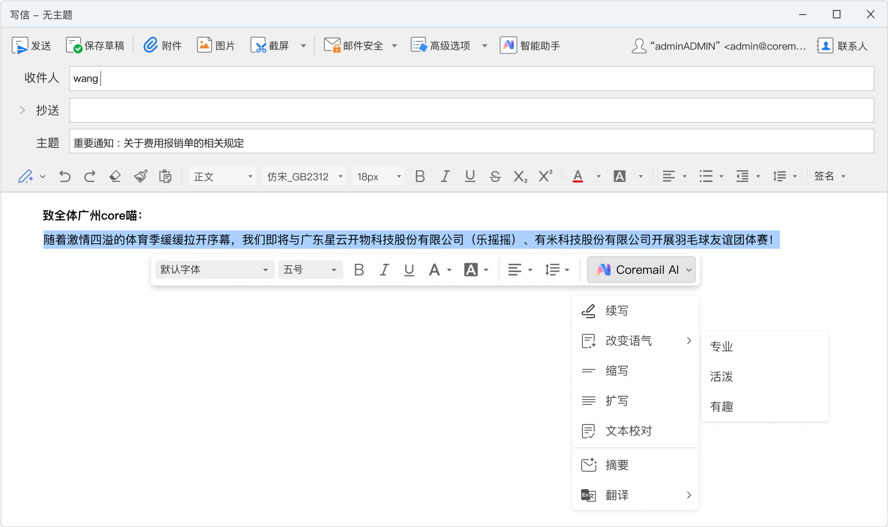Select the 活泼 tone option

[722, 377]
